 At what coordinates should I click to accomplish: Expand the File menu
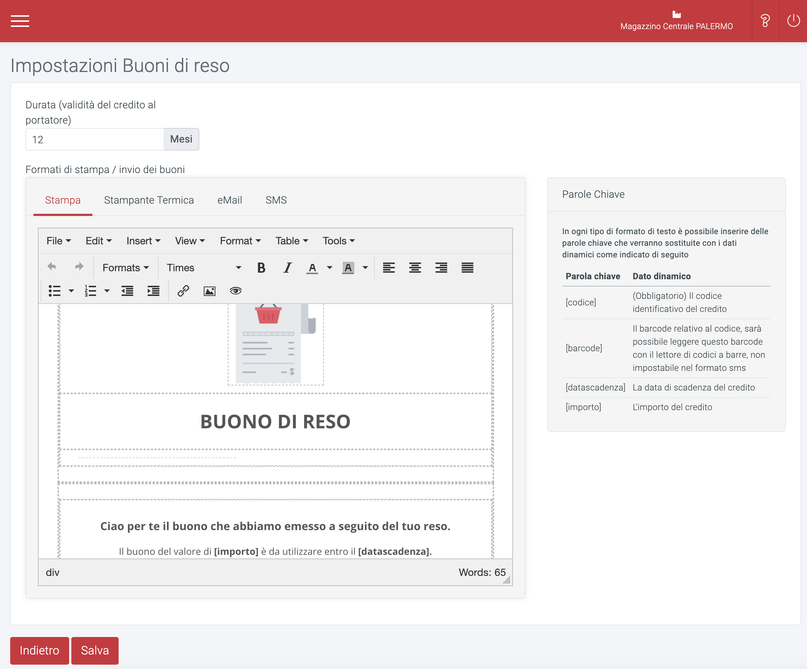click(58, 240)
